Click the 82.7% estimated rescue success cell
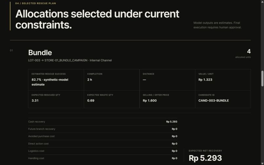Screen dimensions: 264x165 pyautogui.click(x=56, y=80)
